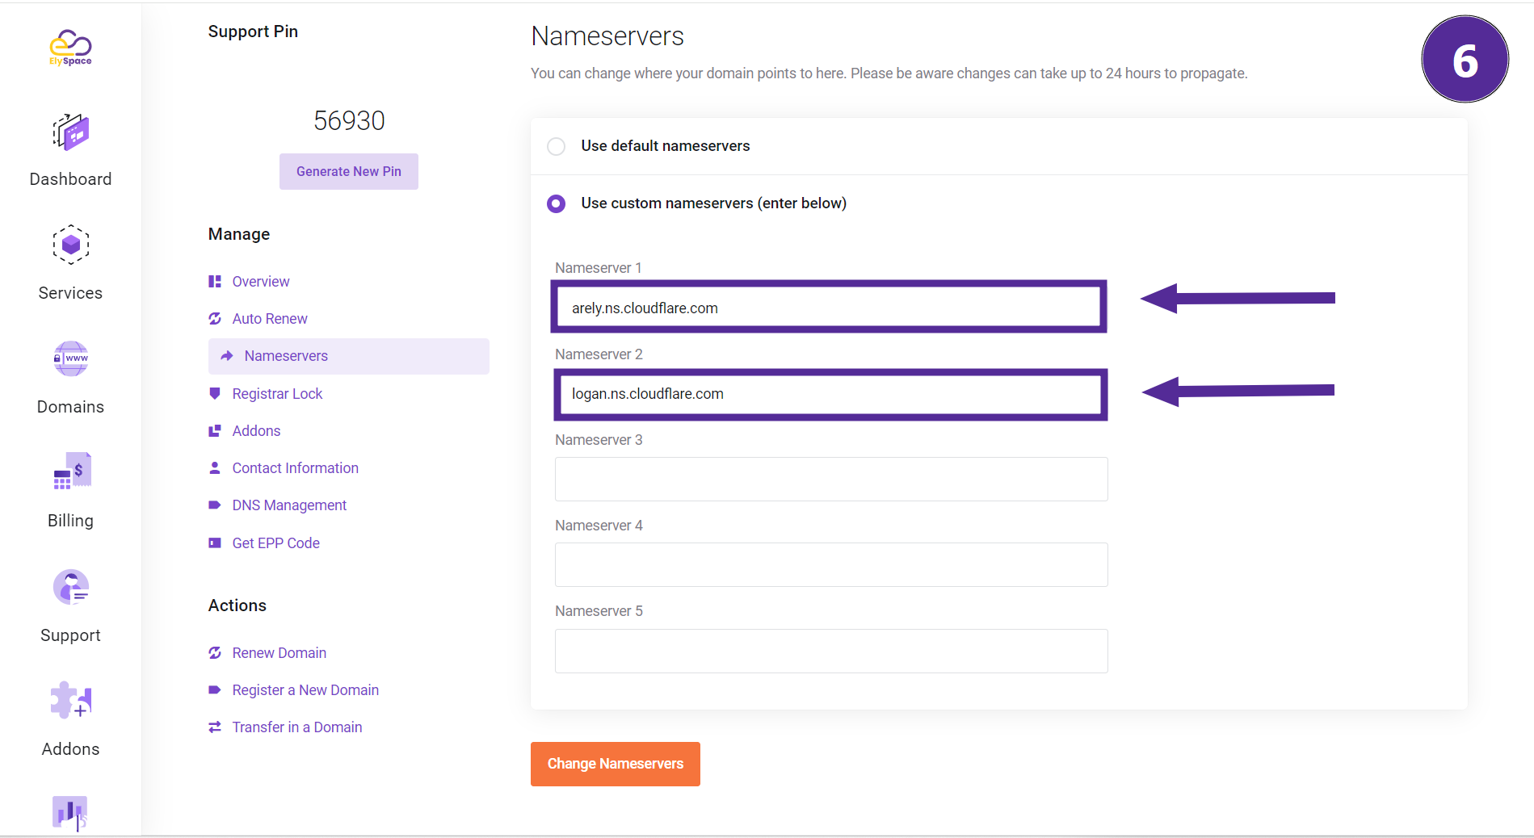Focus the empty Nameserver 4 field

click(x=831, y=565)
